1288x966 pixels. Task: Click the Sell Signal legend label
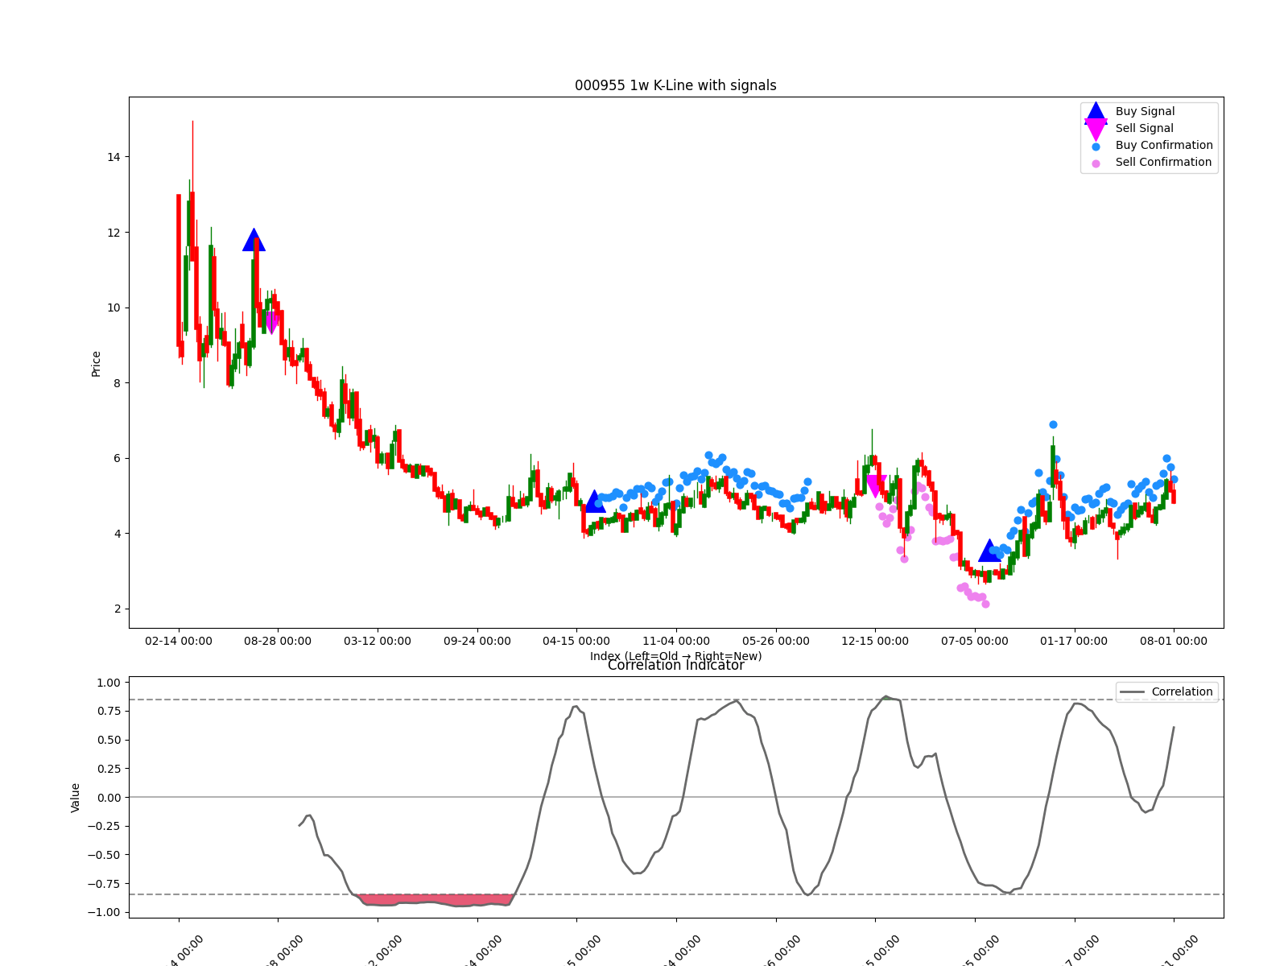pos(1144,128)
